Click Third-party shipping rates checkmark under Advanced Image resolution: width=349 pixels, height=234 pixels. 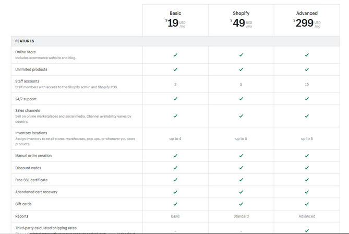pos(307,230)
